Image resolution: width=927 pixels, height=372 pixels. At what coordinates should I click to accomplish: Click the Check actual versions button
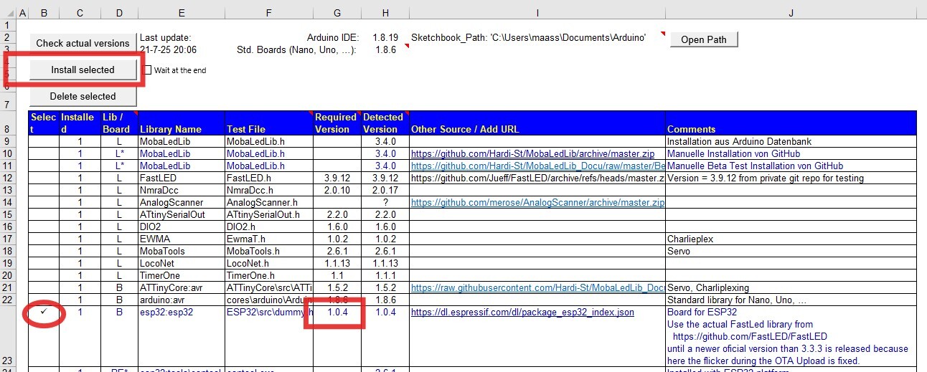point(83,43)
